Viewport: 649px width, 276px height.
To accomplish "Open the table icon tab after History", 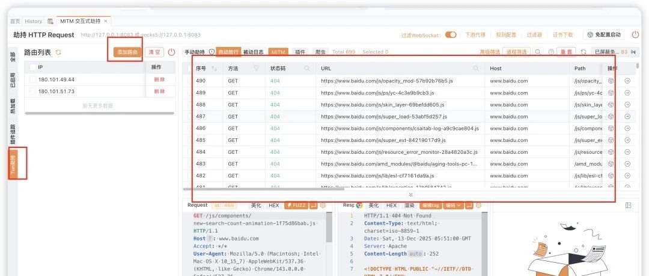I will point(50,21).
